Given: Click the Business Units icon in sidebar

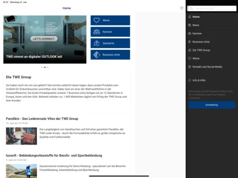Looking at the screenshot, I should [189, 42].
